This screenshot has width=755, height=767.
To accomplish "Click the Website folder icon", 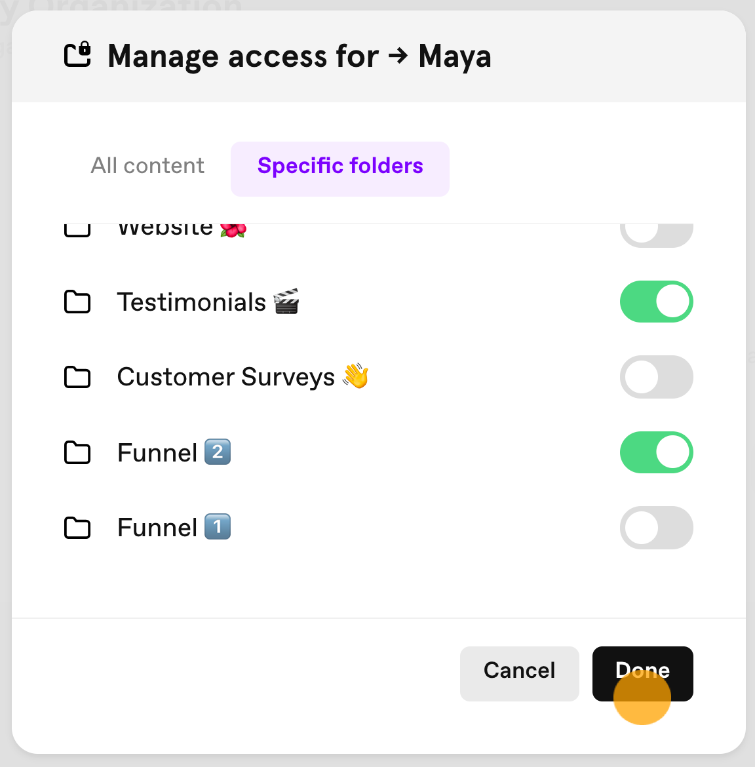I will pos(77,230).
